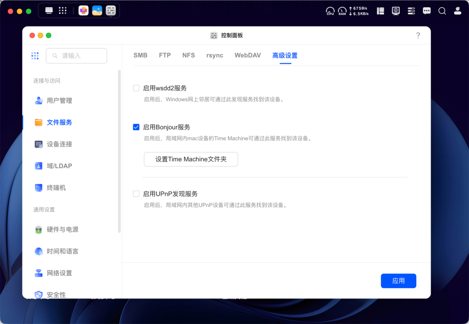This screenshot has width=469, height=324.
Task: Open 网络设置 in the sidebar
Action: [59, 273]
